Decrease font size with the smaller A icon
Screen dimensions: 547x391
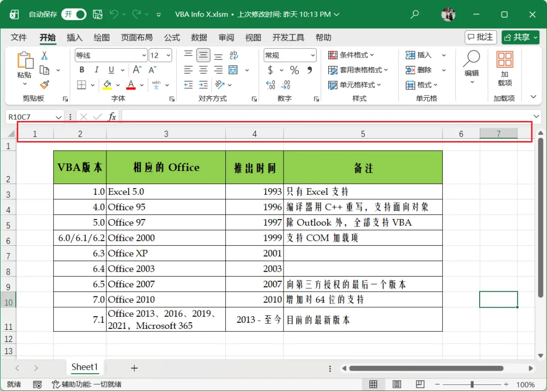(152, 70)
